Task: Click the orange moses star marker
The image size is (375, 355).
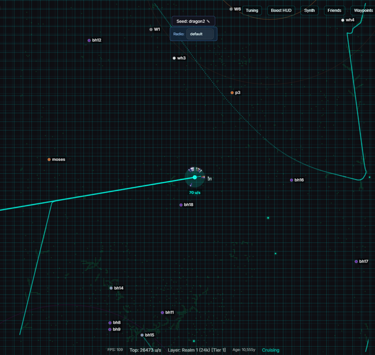Action: coord(49,159)
